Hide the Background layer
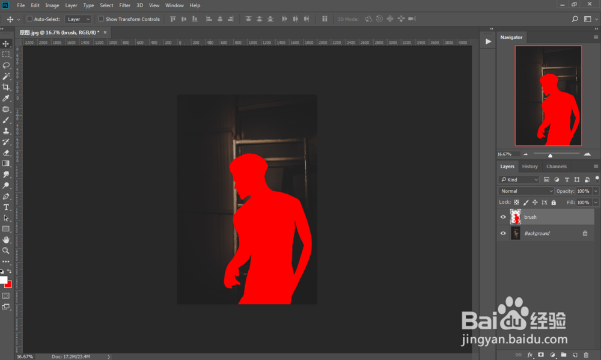Screen dimensions: 601x360 (x=503, y=233)
